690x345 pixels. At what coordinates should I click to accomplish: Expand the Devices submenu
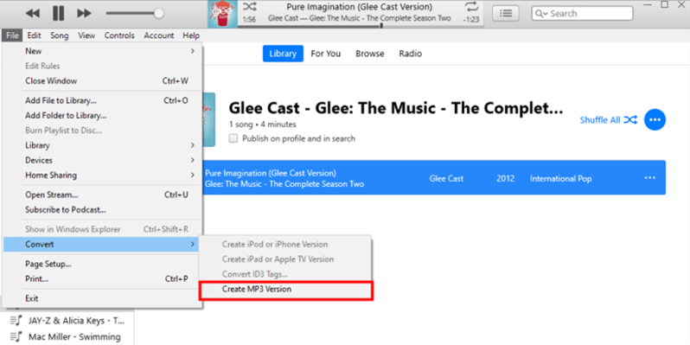tap(102, 160)
